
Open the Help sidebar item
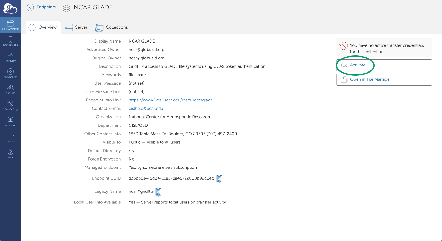click(11, 154)
